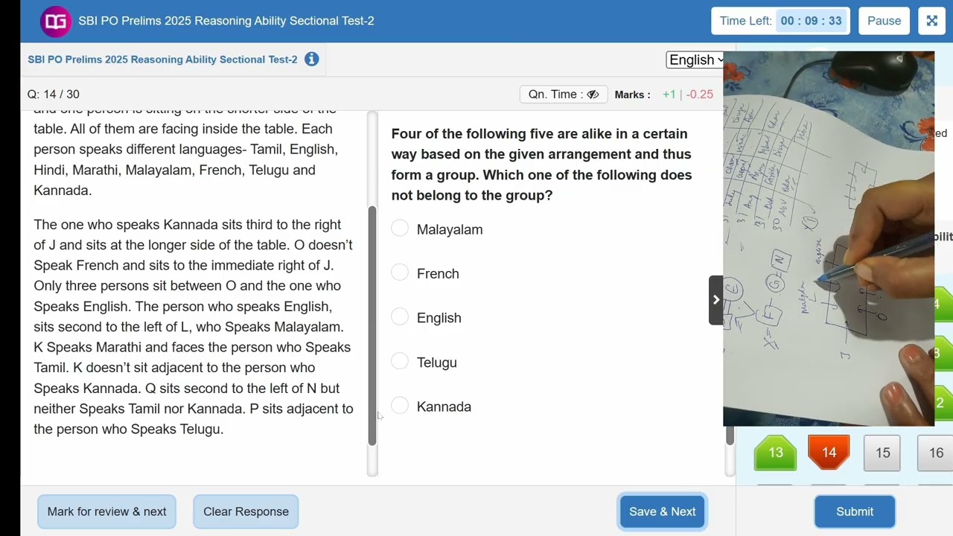Click the DG logo icon
The height and width of the screenshot is (536, 953).
56,22
